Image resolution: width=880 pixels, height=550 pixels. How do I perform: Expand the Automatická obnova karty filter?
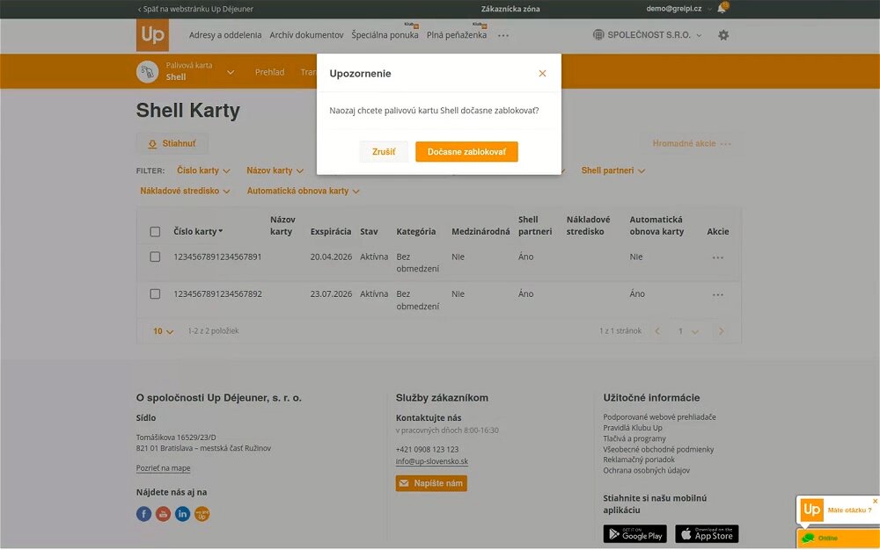tap(303, 191)
